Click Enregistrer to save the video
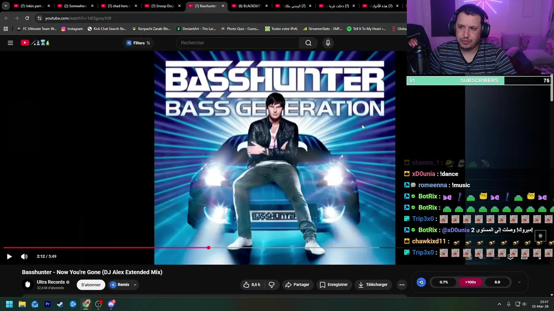The width and height of the screenshot is (554, 311). (x=333, y=285)
